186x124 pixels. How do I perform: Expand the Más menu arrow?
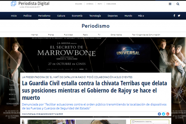tap(143, 16)
